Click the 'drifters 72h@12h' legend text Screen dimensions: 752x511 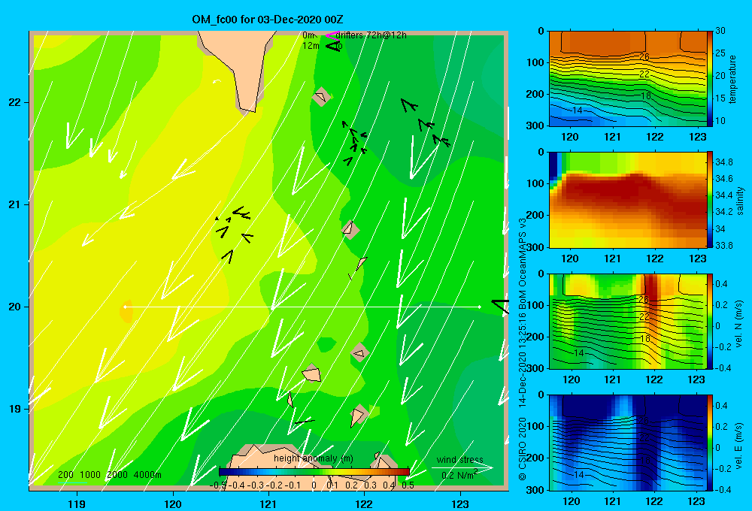pyautogui.click(x=371, y=35)
